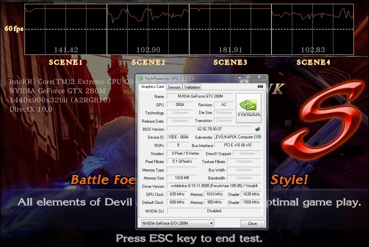
Task: Open the Validation tab
Action: click(x=192, y=87)
